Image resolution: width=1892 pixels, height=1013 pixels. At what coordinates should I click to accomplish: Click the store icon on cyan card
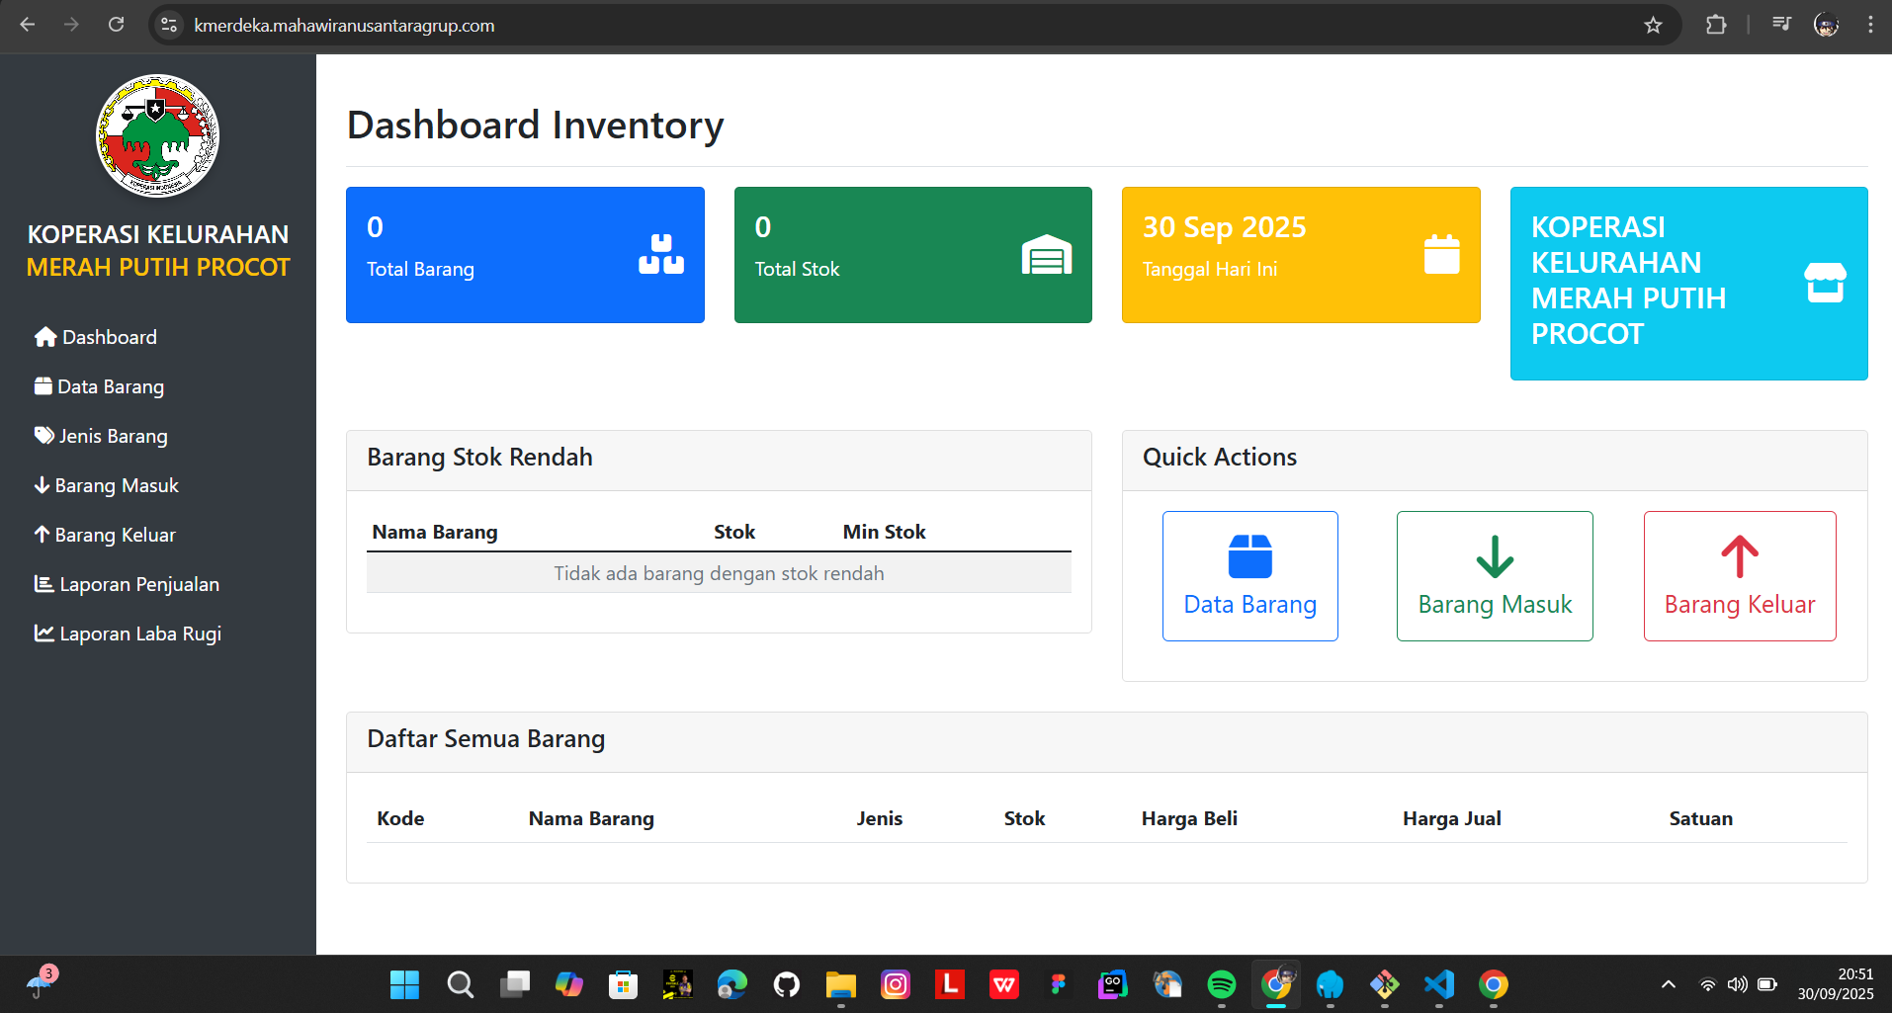[1825, 283]
